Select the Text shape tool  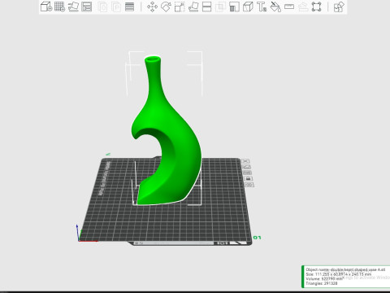tap(262, 7)
